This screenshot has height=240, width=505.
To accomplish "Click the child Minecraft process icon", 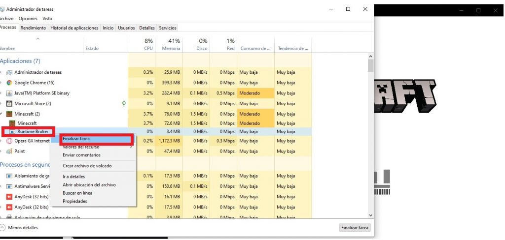I will coord(12,123).
